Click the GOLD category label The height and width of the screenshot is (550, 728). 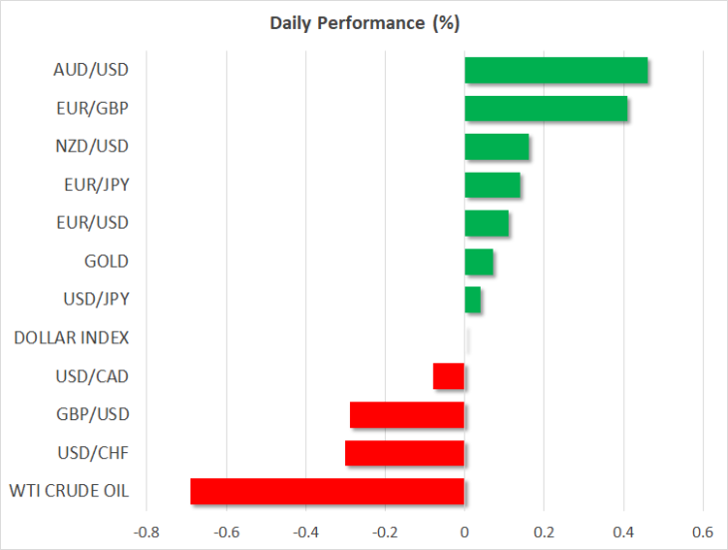(x=107, y=262)
